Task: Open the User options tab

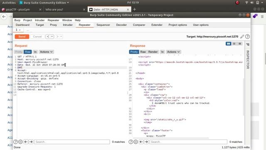Action: (201, 25)
